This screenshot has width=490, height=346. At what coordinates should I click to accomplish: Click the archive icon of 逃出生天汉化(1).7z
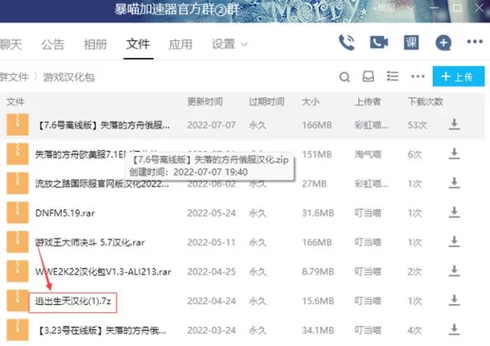[x=18, y=300]
